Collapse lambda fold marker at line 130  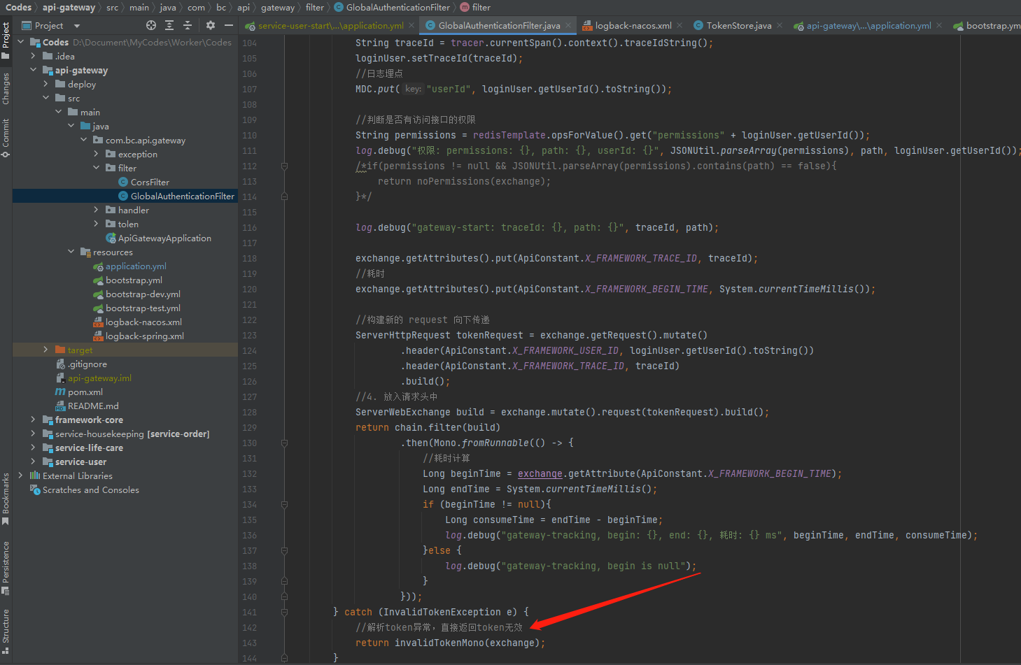point(284,443)
